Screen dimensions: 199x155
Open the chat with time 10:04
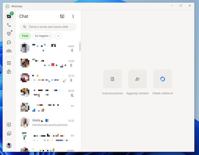pyautogui.click(x=48, y=63)
